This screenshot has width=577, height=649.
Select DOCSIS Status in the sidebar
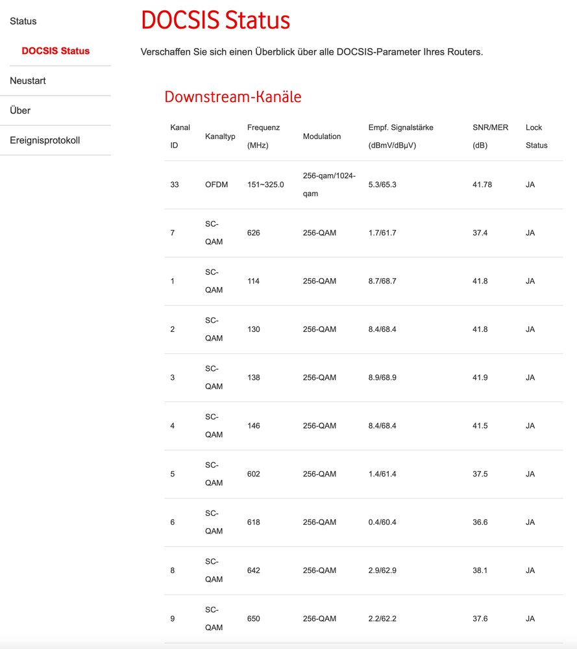click(55, 51)
